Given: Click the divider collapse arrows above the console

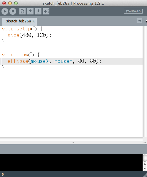Looking at the screenshot, I should point(144,143).
